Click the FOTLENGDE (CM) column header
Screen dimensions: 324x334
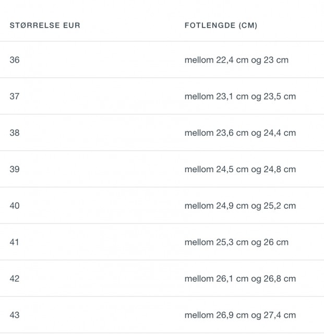(x=221, y=26)
